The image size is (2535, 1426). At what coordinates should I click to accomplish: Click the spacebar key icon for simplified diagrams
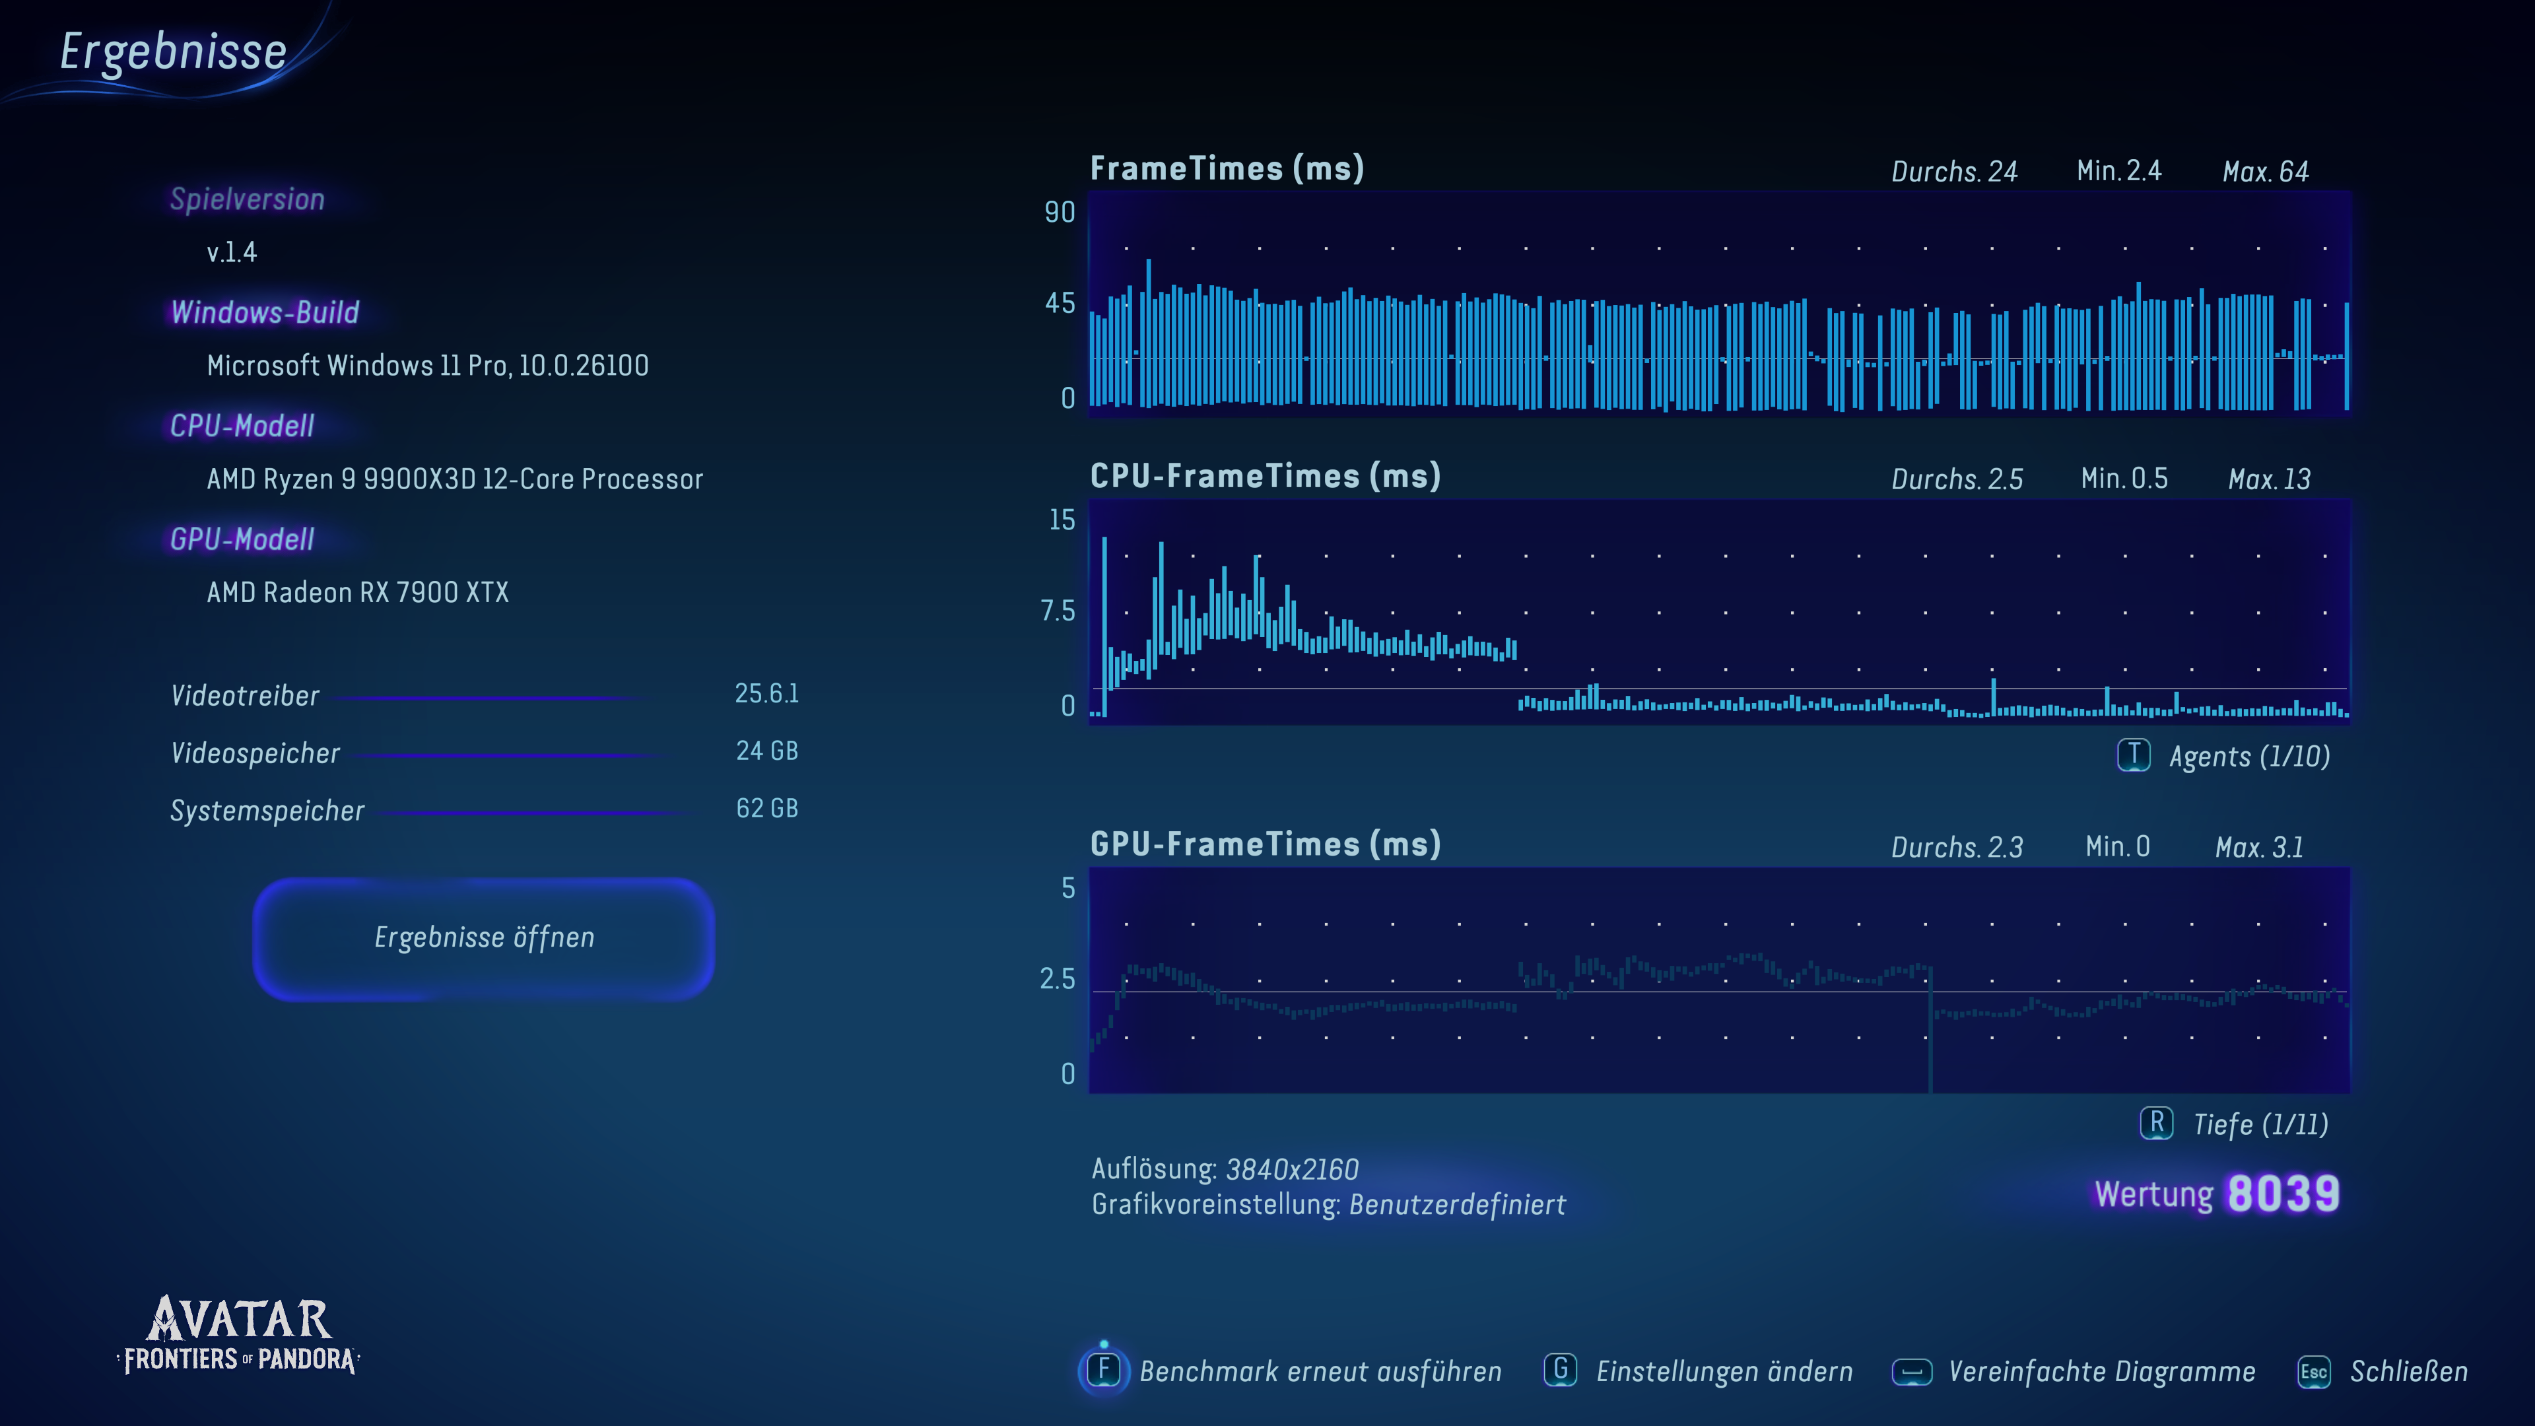coord(1912,1371)
